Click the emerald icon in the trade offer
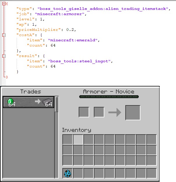The width and height of the screenshot is (176, 182). tap(11, 102)
